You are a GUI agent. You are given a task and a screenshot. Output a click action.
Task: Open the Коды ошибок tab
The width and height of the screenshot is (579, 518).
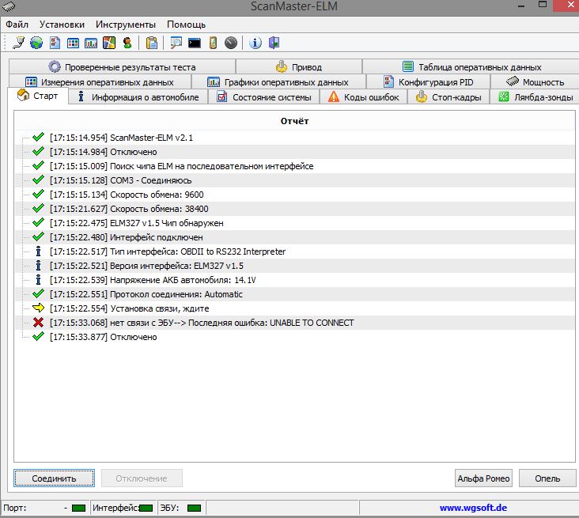tap(363, 97)
